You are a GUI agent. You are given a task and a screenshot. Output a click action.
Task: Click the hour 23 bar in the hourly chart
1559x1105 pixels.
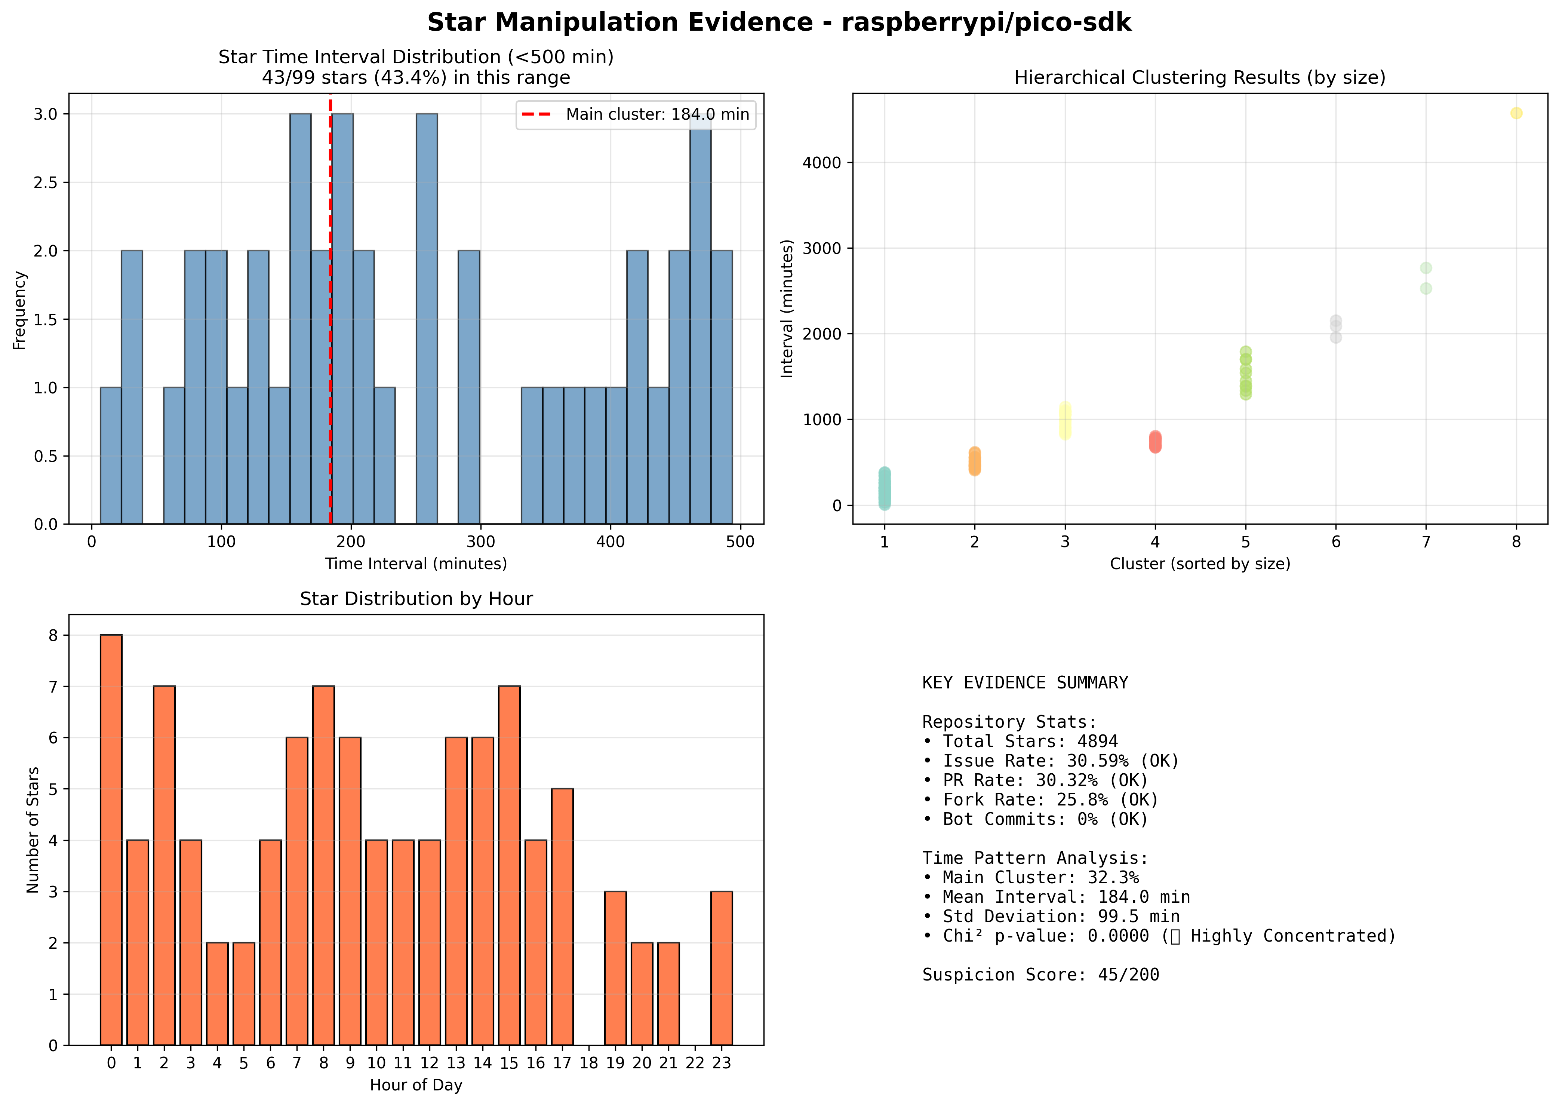point(721,968)
